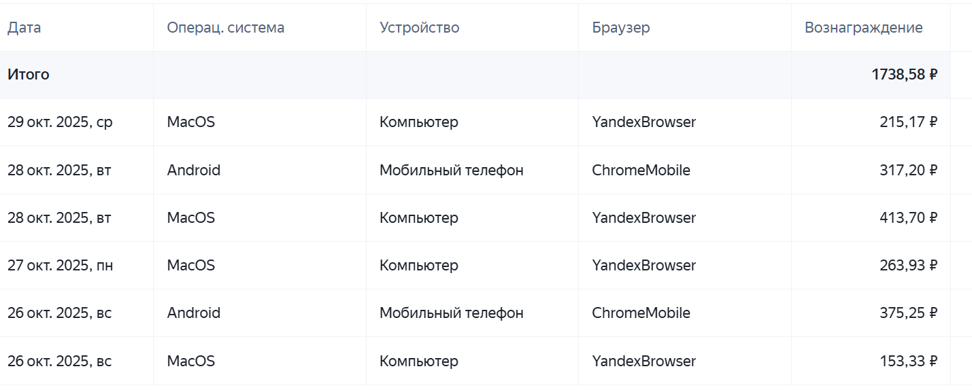
Task: Select YandexBrowser in the 27 окт. row
Action: point(643,266)
